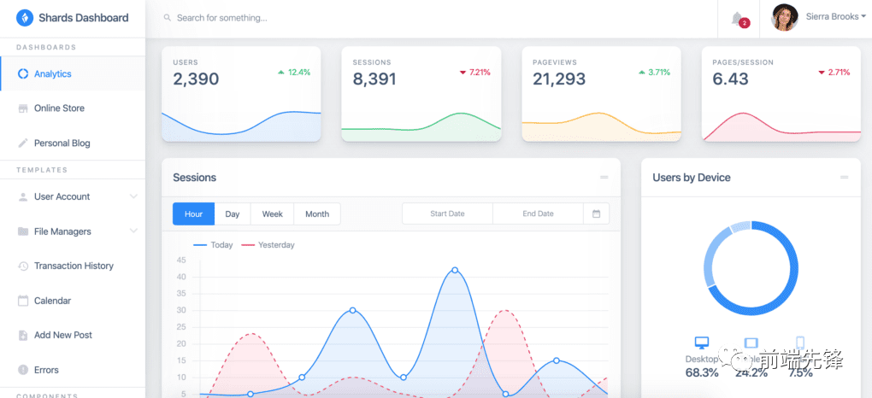Click the Transaction History clock icon
The height and width of the screenshot is (398, 872).
(23, 266)
